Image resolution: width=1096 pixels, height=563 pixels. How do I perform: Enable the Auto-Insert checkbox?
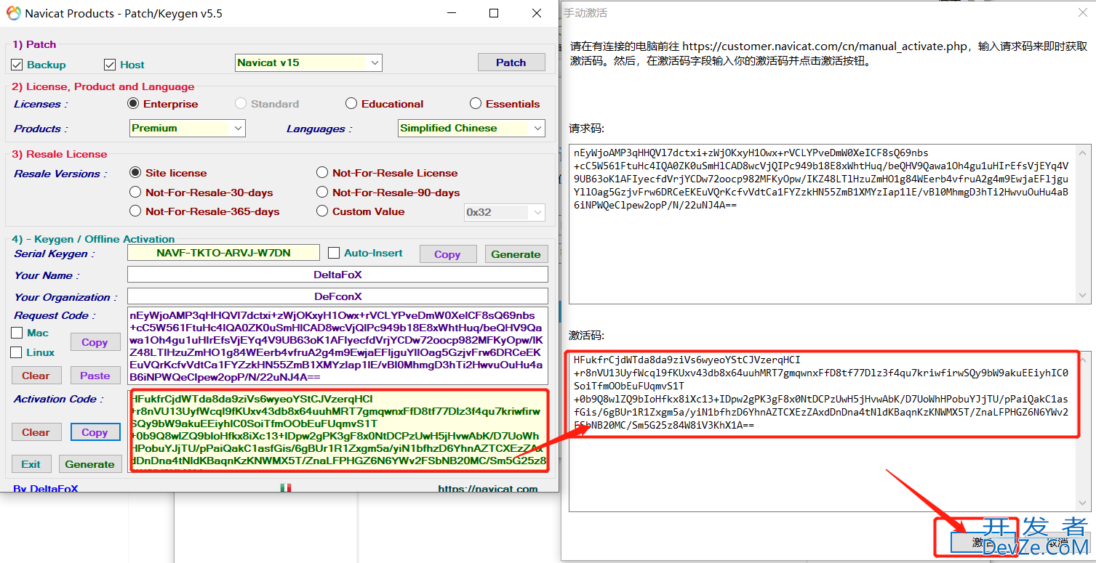pos(334,253)
